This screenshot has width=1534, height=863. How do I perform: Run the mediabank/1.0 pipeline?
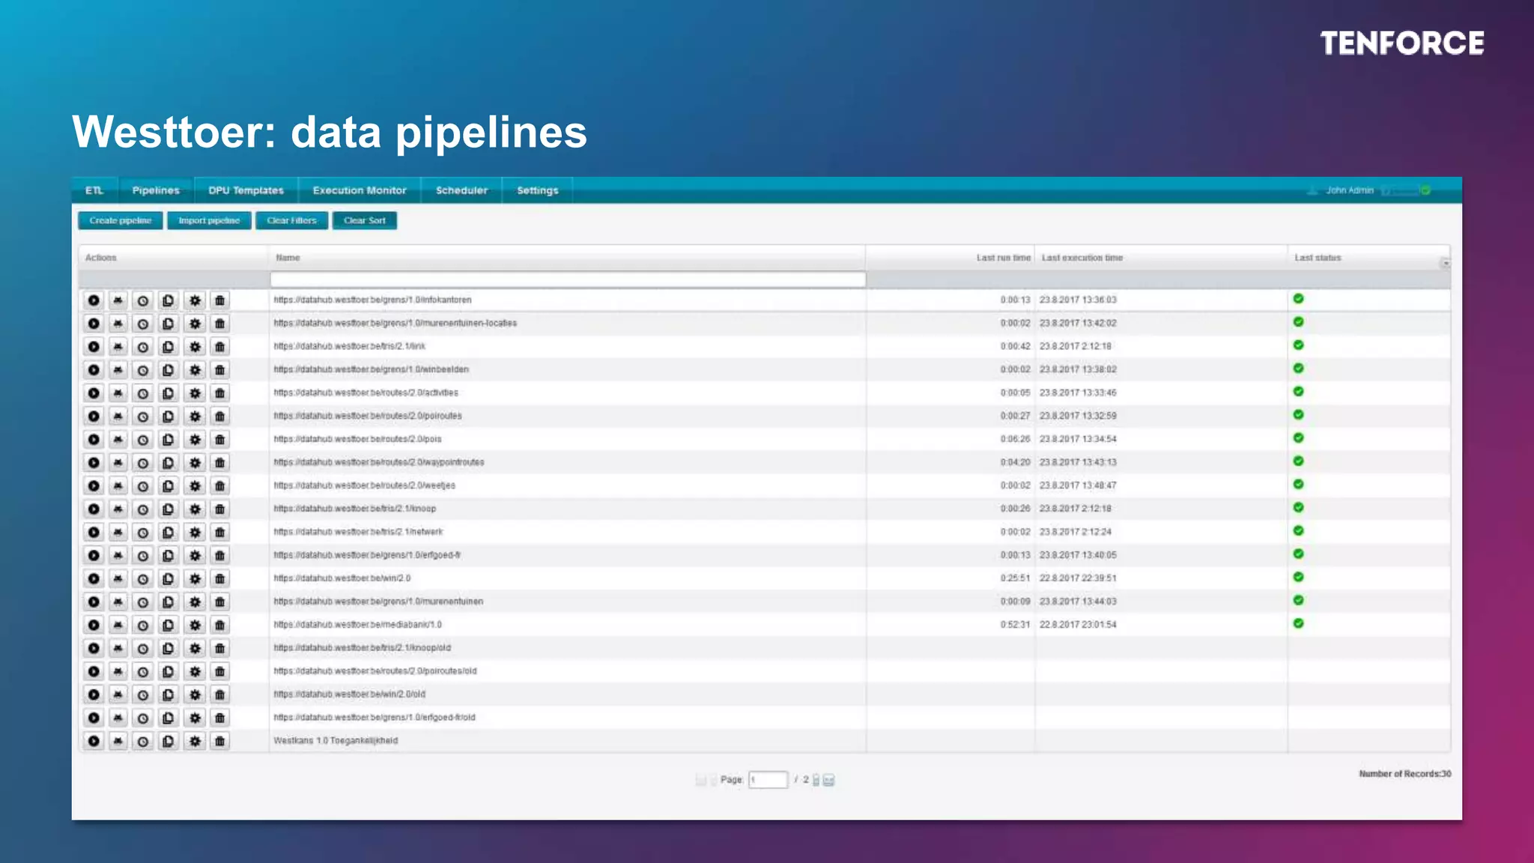tap(94, 626)
